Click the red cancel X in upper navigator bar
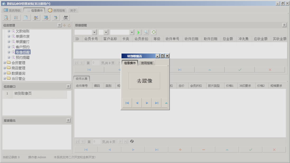The width and height of the screenshot is (290, 163). (270, 70)
